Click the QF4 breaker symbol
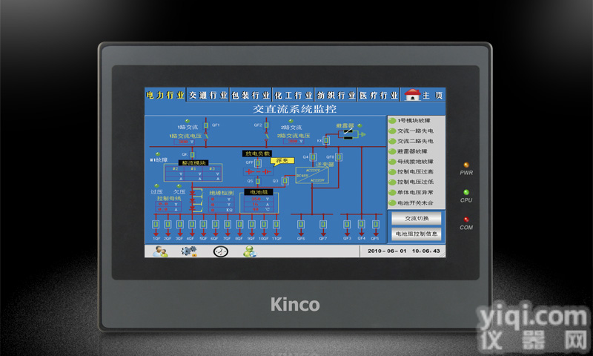The image size is (593, 356). click(362, 224)
